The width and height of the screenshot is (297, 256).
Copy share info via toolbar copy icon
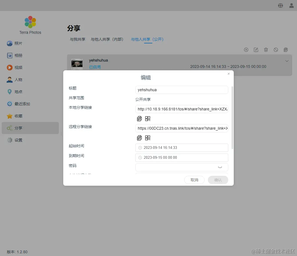pos(286,50)
